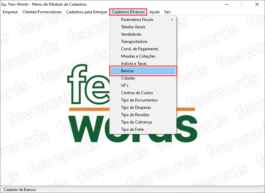Open the Cidades entry
Viewport: 265px width, 193px height.
143,78
